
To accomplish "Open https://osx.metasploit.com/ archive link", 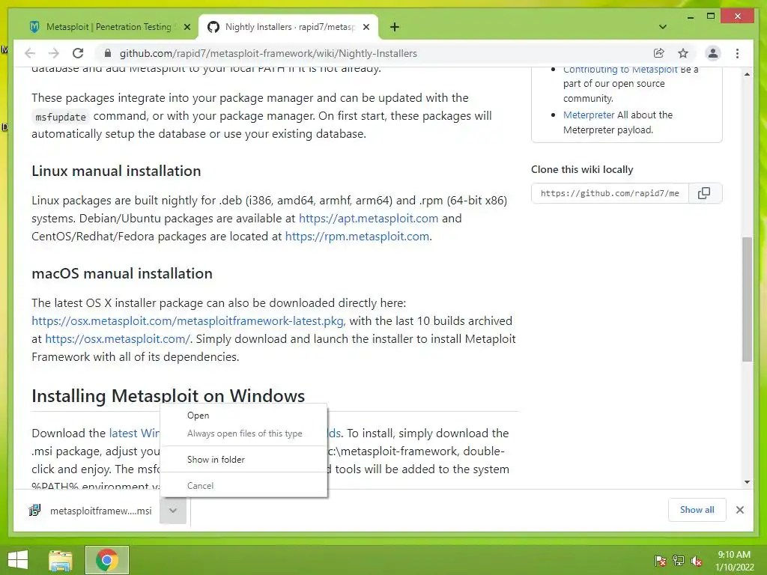I will (x=118, y=339).
